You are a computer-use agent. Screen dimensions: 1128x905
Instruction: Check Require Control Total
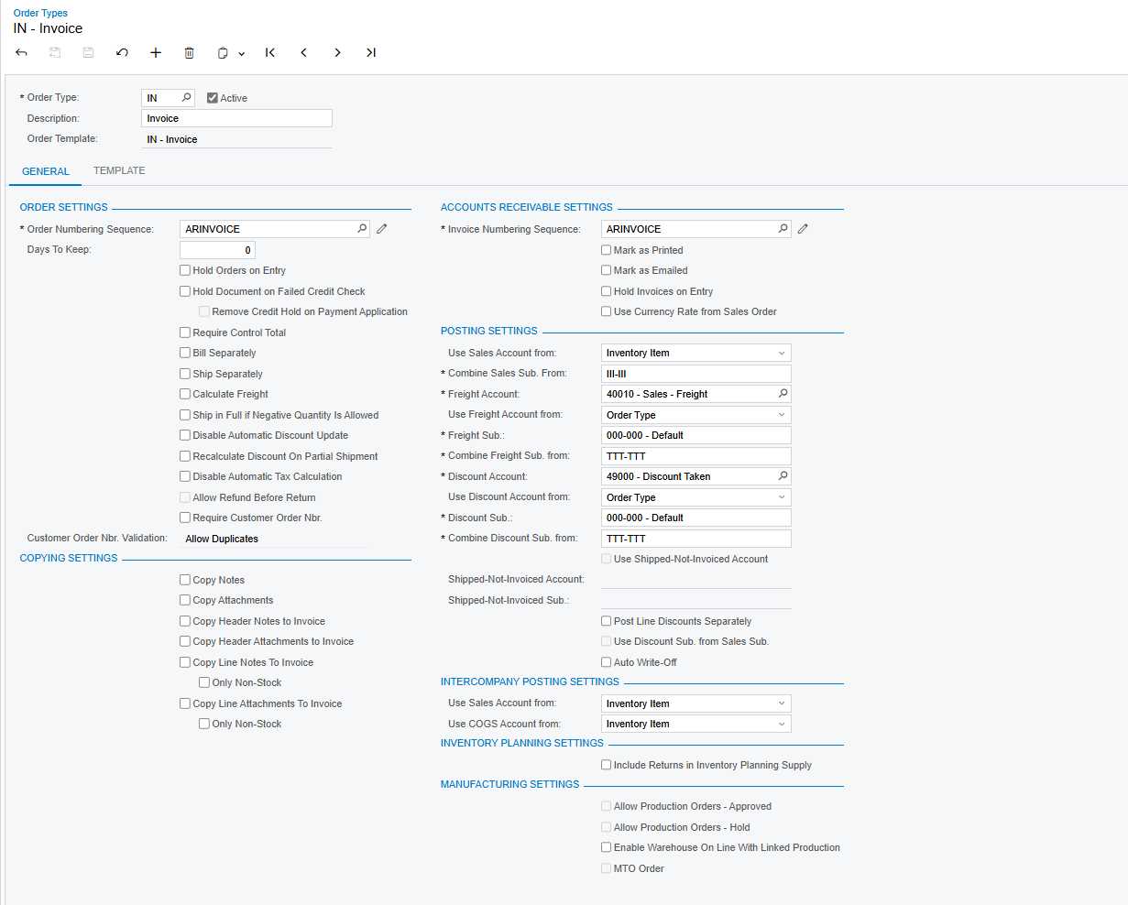185,333
